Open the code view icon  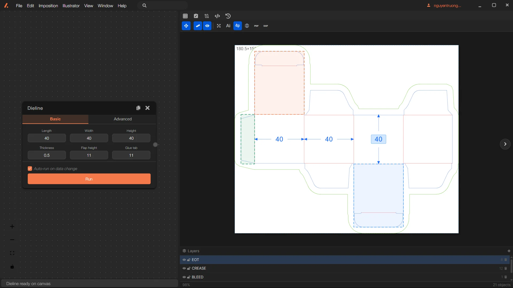click(217, 16)
